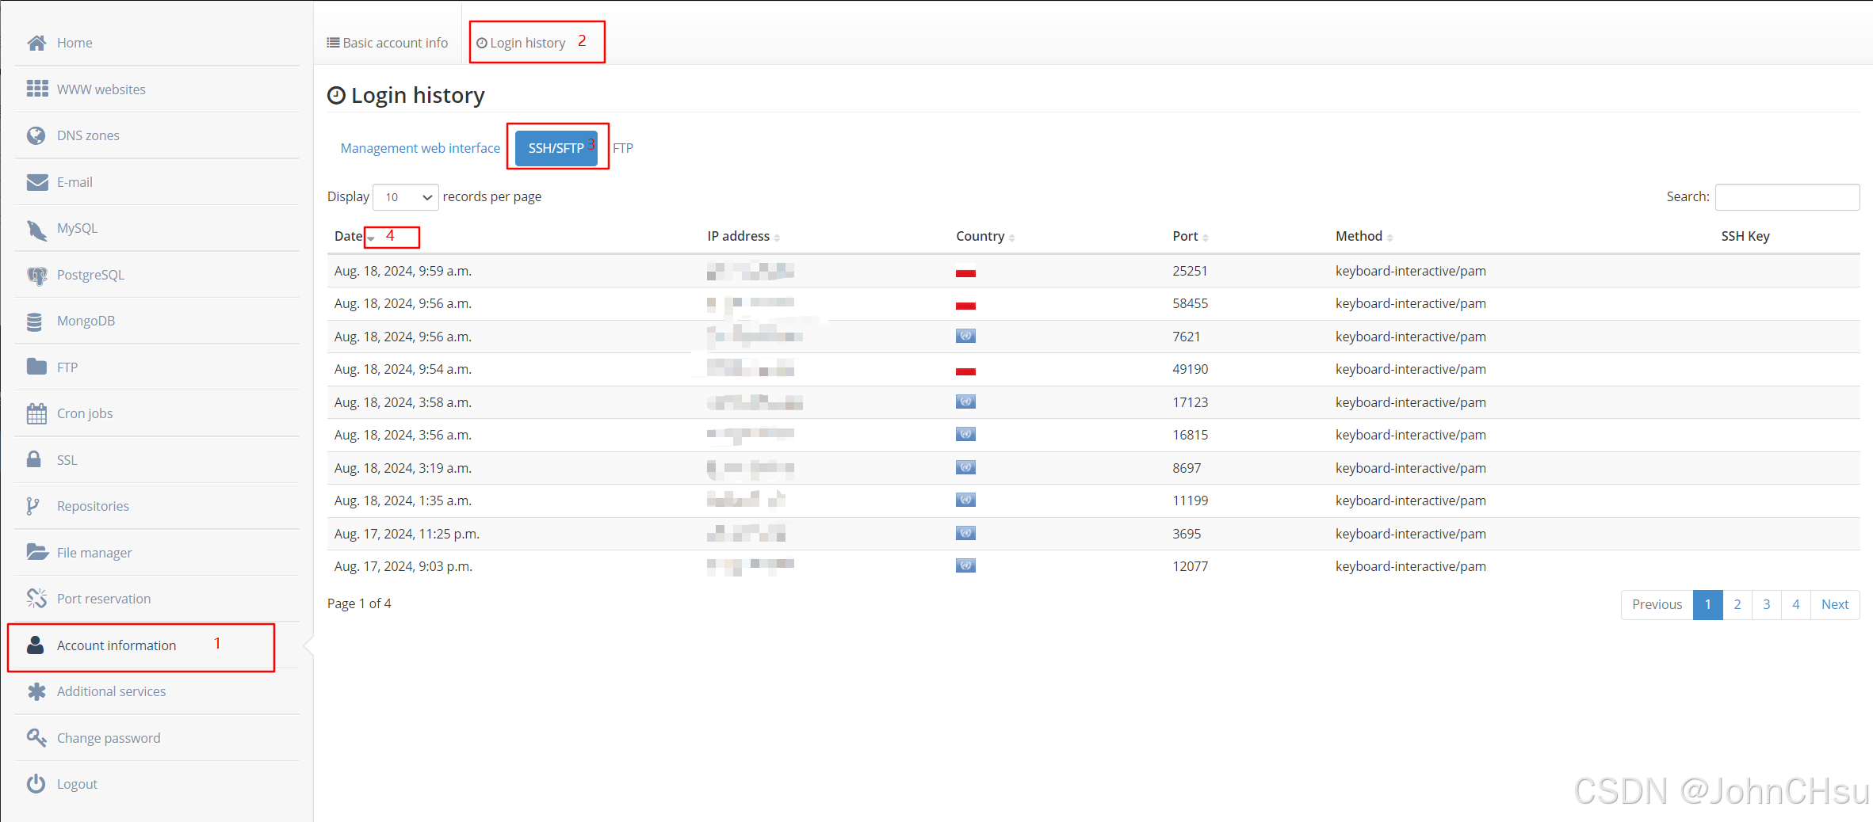Open the Login history tab

pyautogui.click(x=527, y=42)
